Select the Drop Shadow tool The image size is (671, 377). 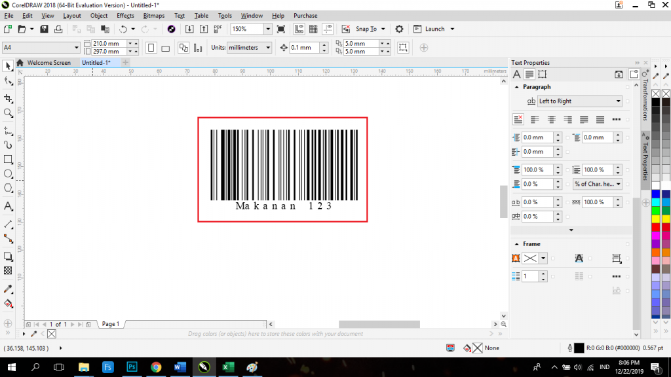8,257
